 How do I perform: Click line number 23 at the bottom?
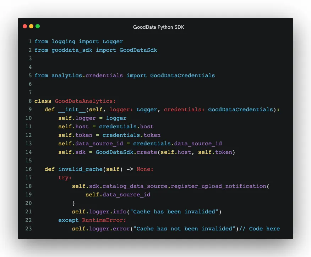[x=29, y=229]
